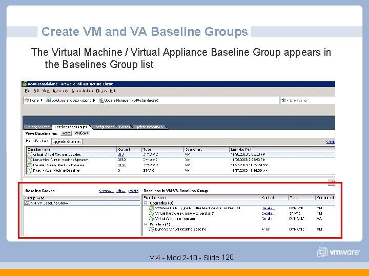Open Details link for VMware Tools upgrade baseline
Screen dimensions: 369x276
pos(268,208)
